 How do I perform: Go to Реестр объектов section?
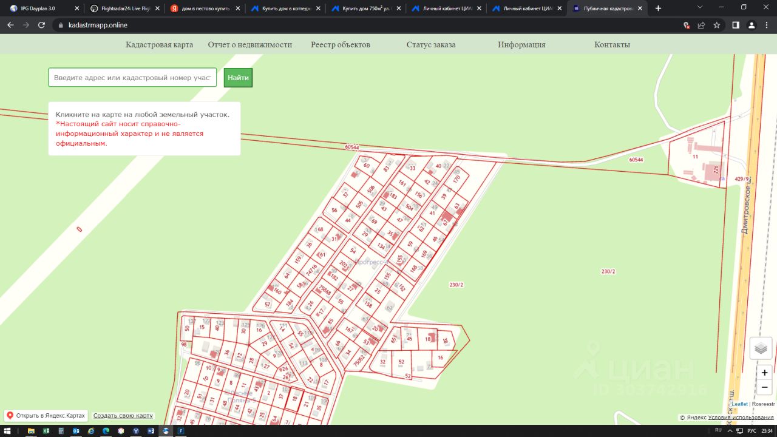pyautogui.click(x=340, y=45)
